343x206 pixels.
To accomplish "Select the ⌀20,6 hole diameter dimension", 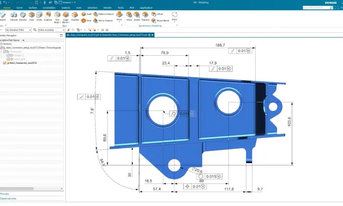I will (x=197, y=170).
